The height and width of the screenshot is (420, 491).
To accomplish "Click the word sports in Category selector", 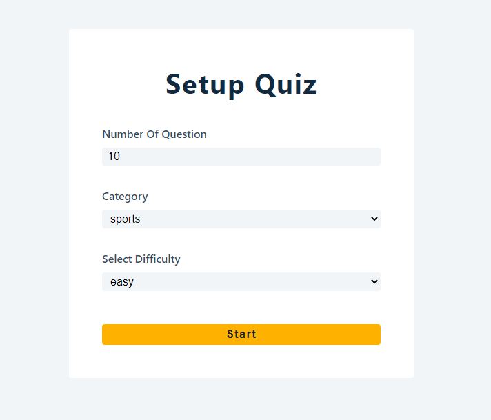I will tap(126, 219).
